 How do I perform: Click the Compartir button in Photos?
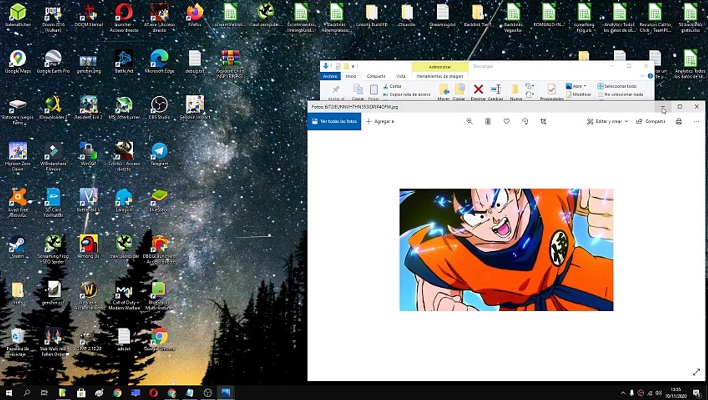pyautogui.click(x=651, y=121)
